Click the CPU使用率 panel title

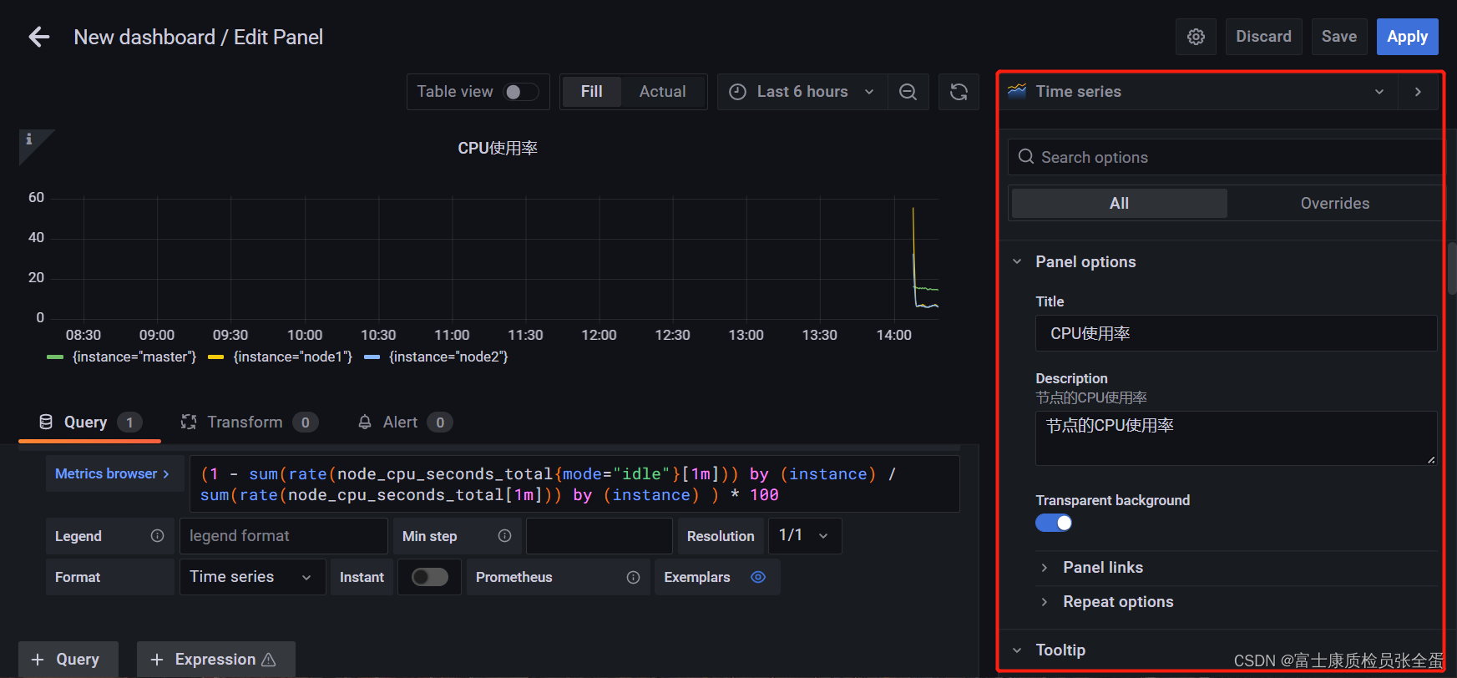pos(498,149)
